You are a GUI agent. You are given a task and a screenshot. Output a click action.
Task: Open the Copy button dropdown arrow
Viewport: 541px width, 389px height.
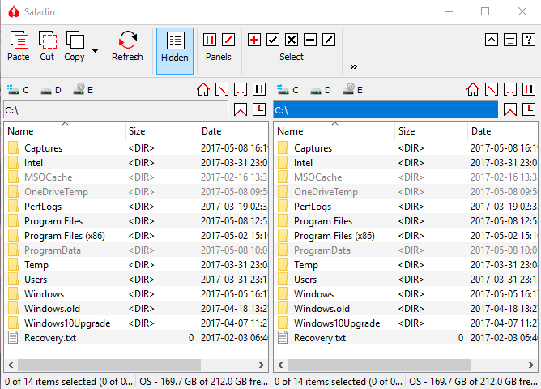[x=95, y=51]
